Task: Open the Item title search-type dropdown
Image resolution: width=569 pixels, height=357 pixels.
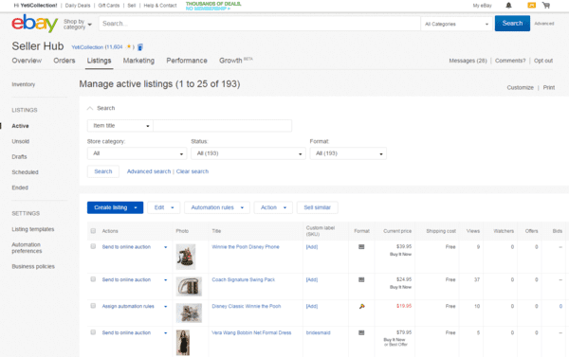Action: click(120, 126)
